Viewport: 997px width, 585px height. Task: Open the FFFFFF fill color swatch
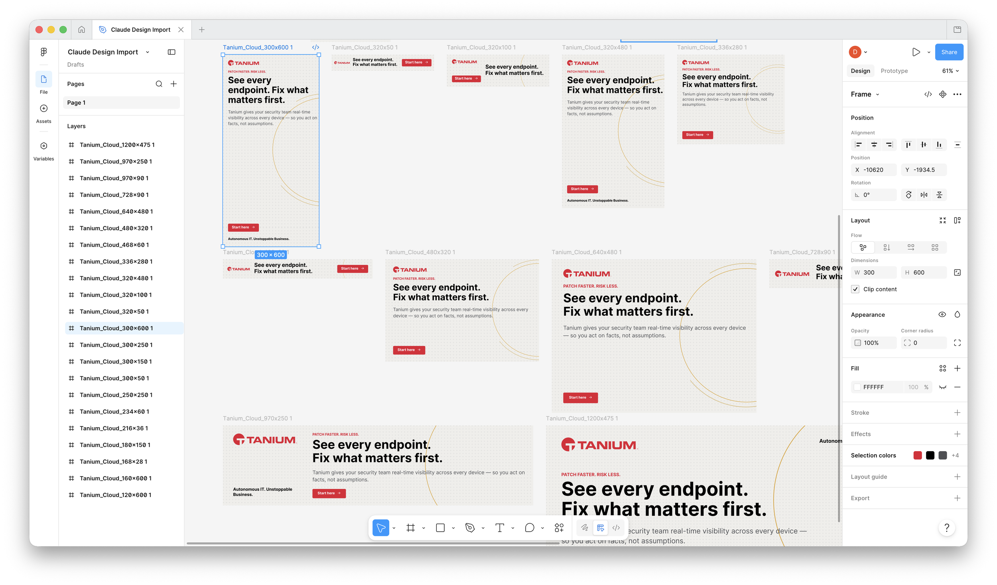point(857,387)
